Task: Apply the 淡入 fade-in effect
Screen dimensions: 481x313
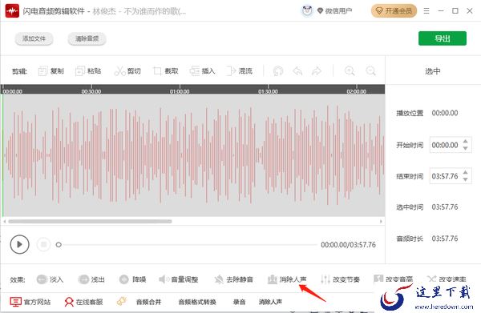Action: coord(50,279)
